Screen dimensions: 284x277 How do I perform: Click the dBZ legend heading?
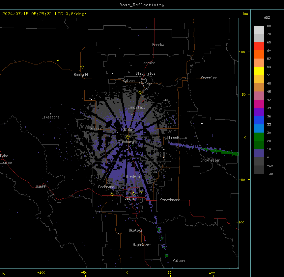[x=267, y=17]
